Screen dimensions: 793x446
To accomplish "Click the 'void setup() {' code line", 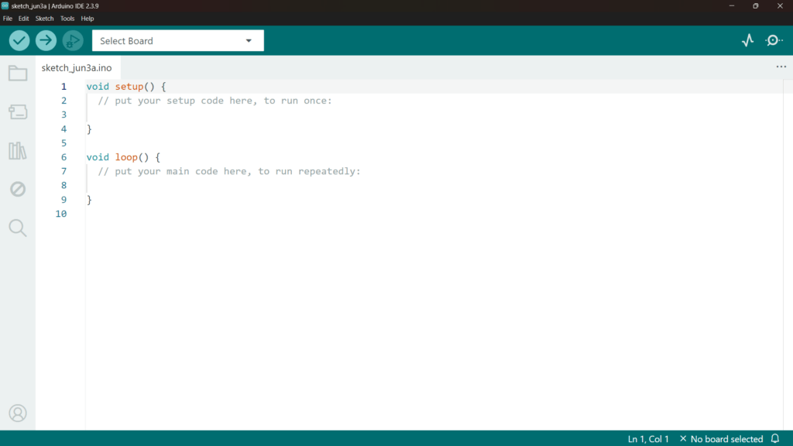I will tap(126, 87).
